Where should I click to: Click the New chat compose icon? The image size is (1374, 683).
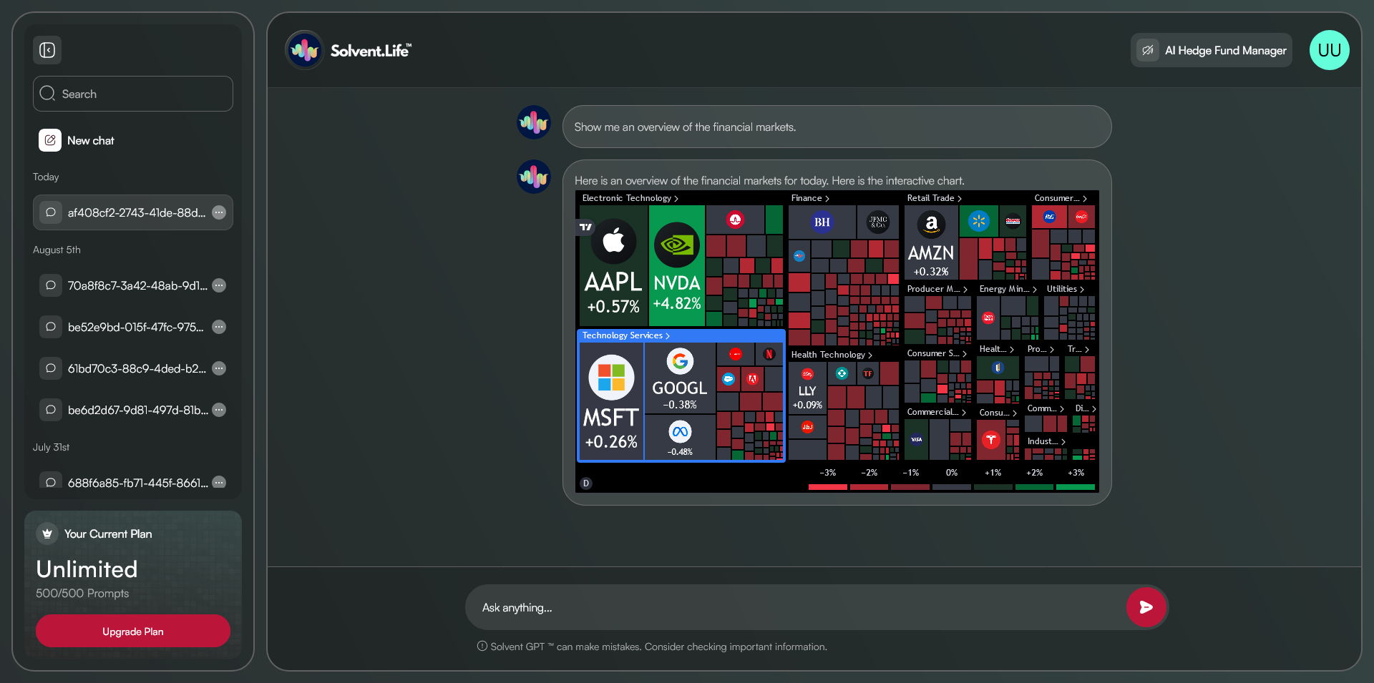pyautogui.click(x=50, y=140)
